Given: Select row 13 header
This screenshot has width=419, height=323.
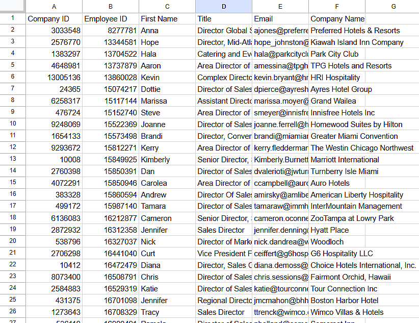Looking at the screenshot, I should click(12, 159).
